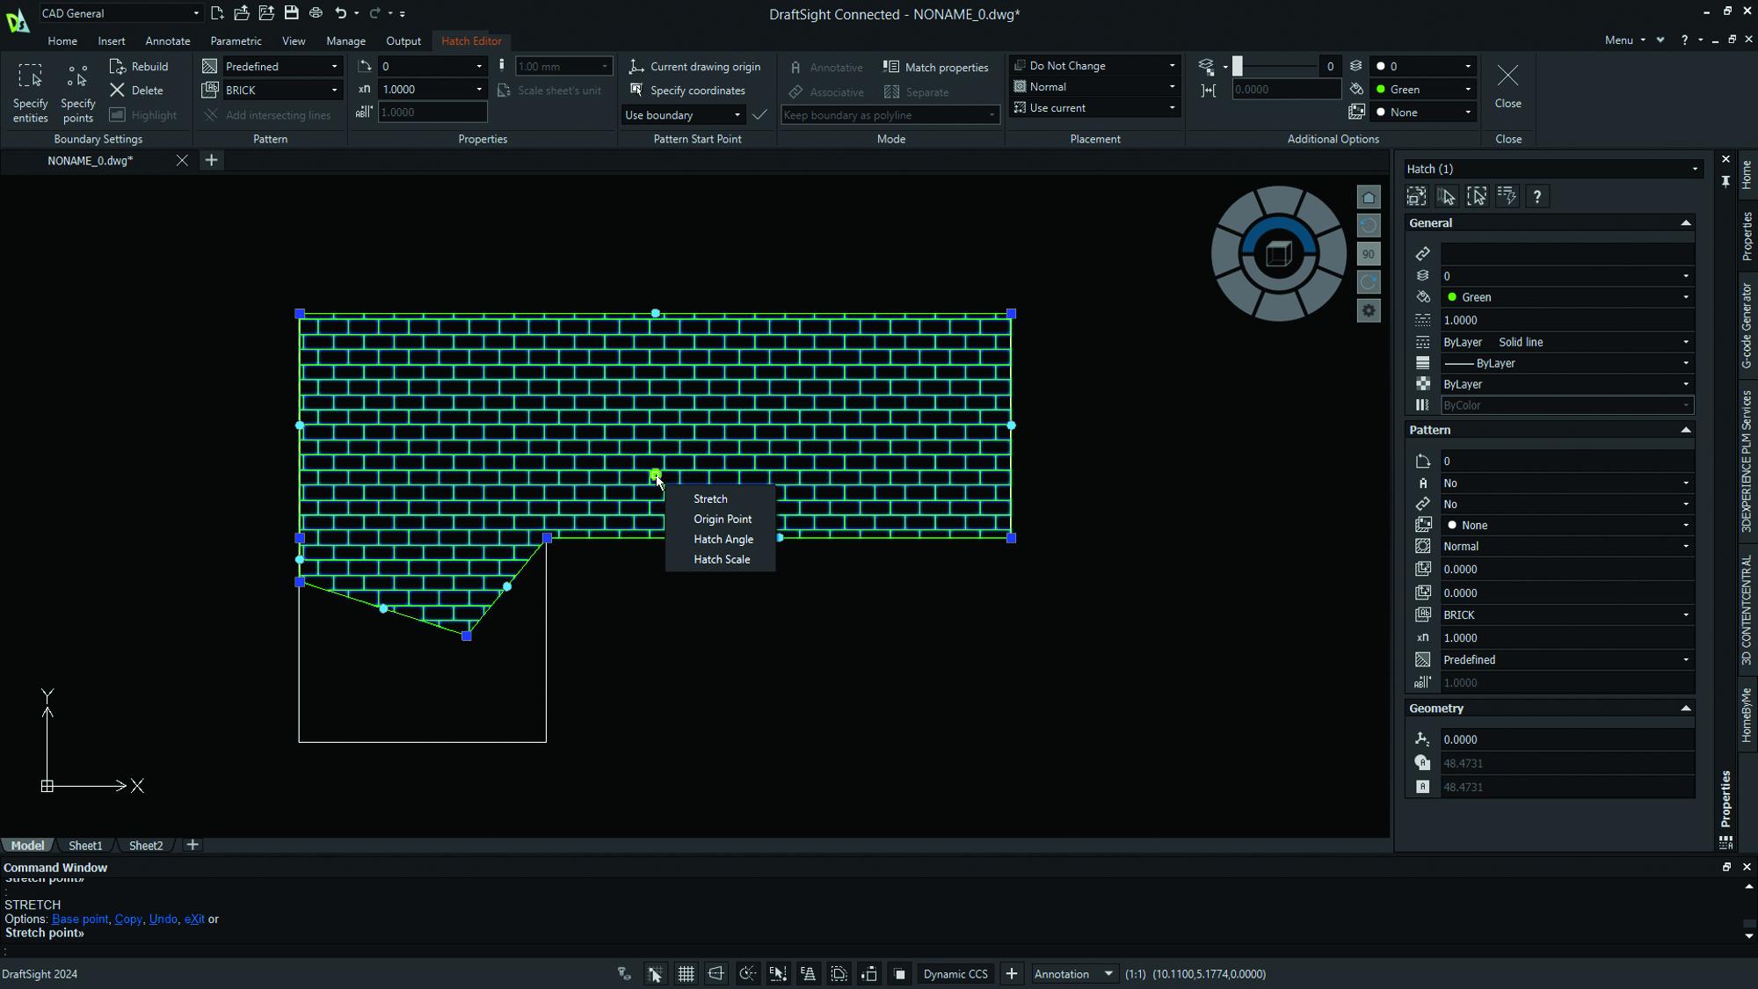Open the Use current dropdown in Placement
1758x989 pixels.
click(1094, 108)
